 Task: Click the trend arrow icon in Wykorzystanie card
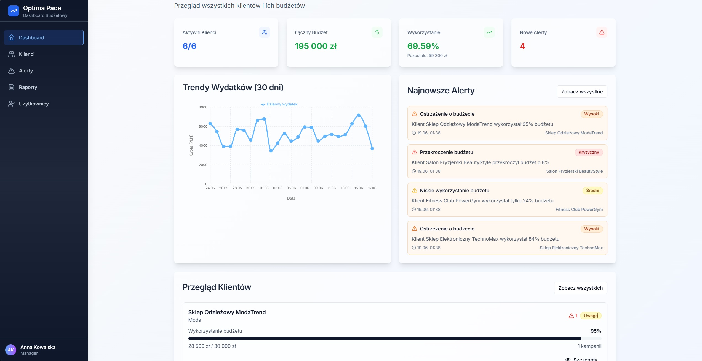coord(489,32)
